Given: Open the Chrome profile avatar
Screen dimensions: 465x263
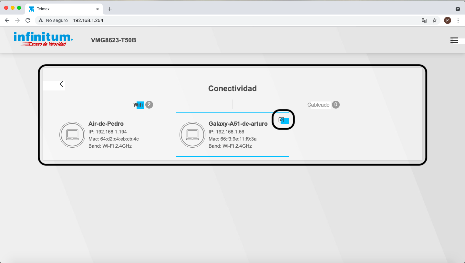Looking at the screenshot, I should (x=447, y=20).
